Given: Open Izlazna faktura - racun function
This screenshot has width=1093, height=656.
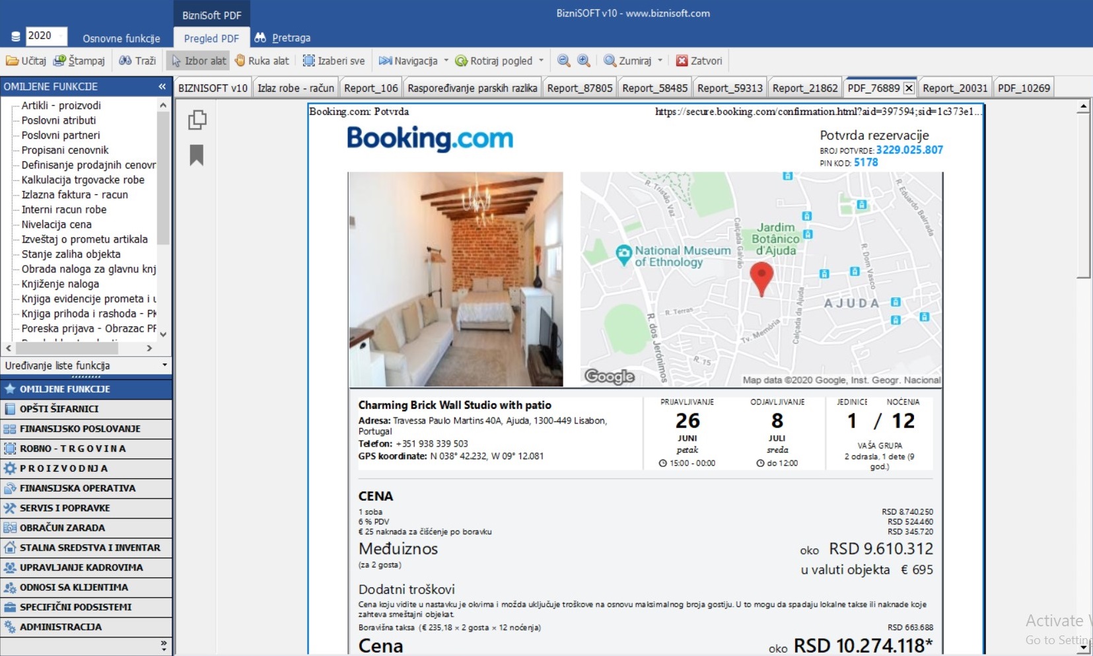Looking at the screenshot, I should pyautogui.click(x=75, y=195).
